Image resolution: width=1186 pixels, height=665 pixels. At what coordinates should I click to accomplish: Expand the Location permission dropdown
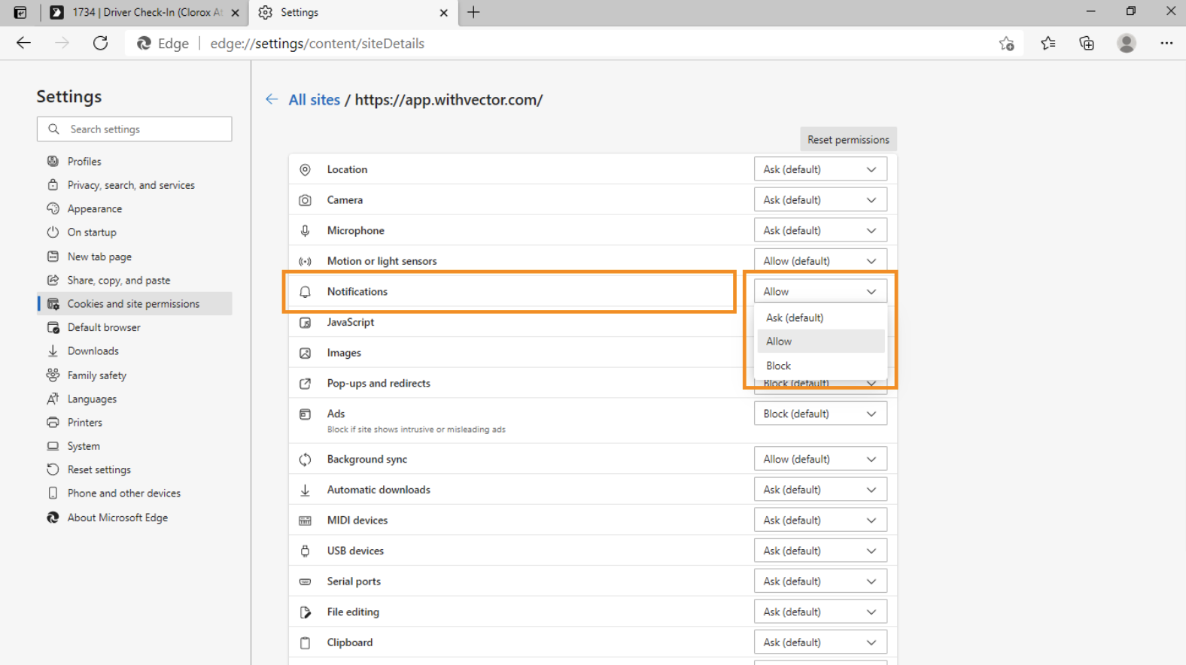coord(820,169)
